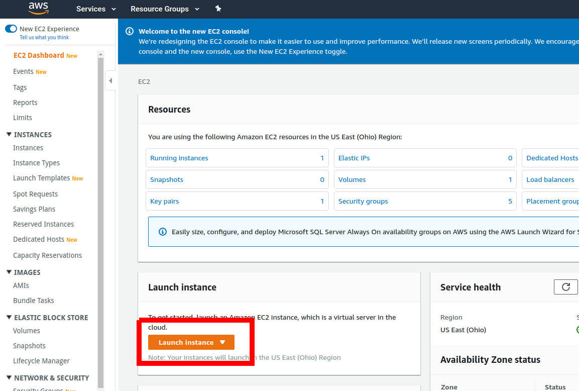This screenshot has height=391, width=579.
Task: Click the Tell us what you think link
Action: click(x=44, y=37)
